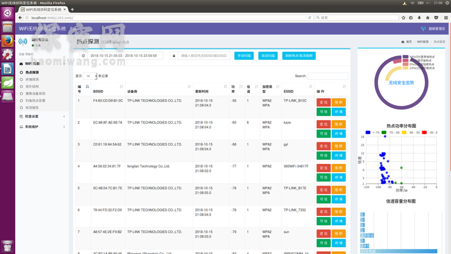
Task: Click the browser downloads arrow icon
Action: tap(419, 18)
